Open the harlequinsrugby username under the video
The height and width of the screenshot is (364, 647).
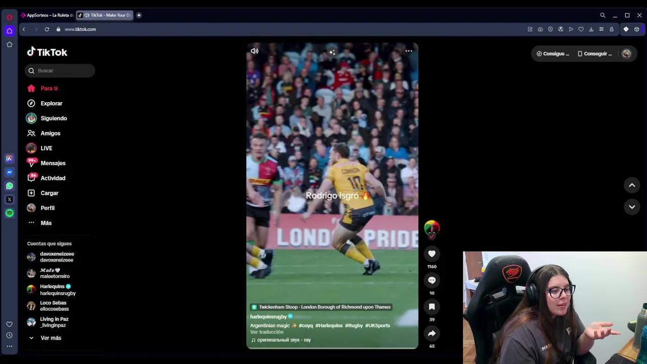coord(268,316)
